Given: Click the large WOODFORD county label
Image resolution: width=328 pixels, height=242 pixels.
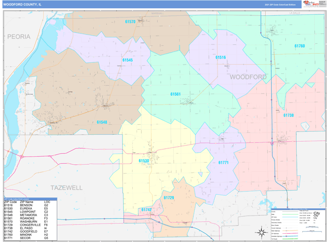Looking at the screenshot, I should (x=248, y=77).
